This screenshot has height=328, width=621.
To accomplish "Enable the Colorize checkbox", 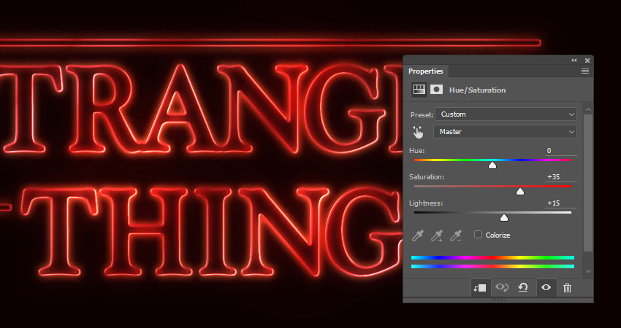I will (478, 235).
